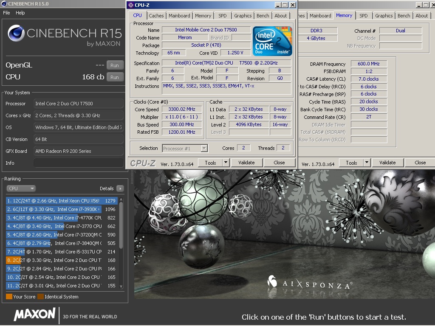Select ranking row 9 at 2.84 GHz

click(x=62, y=269)
